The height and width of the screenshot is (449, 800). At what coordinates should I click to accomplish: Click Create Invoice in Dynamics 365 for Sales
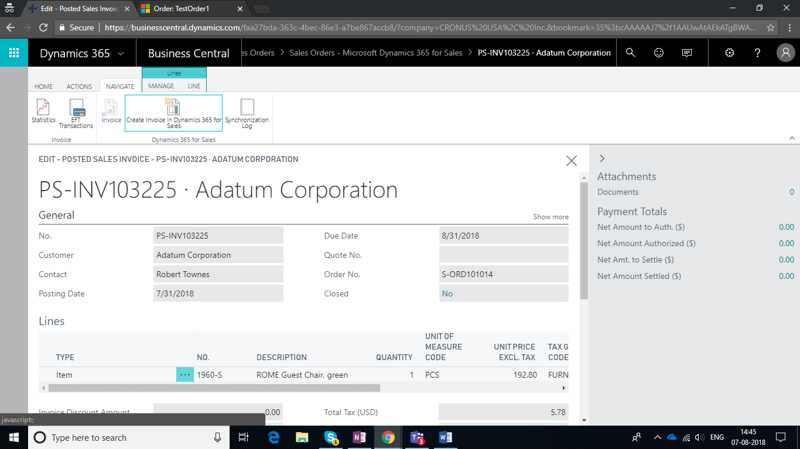pyautogui.click(x=173, y=112)
